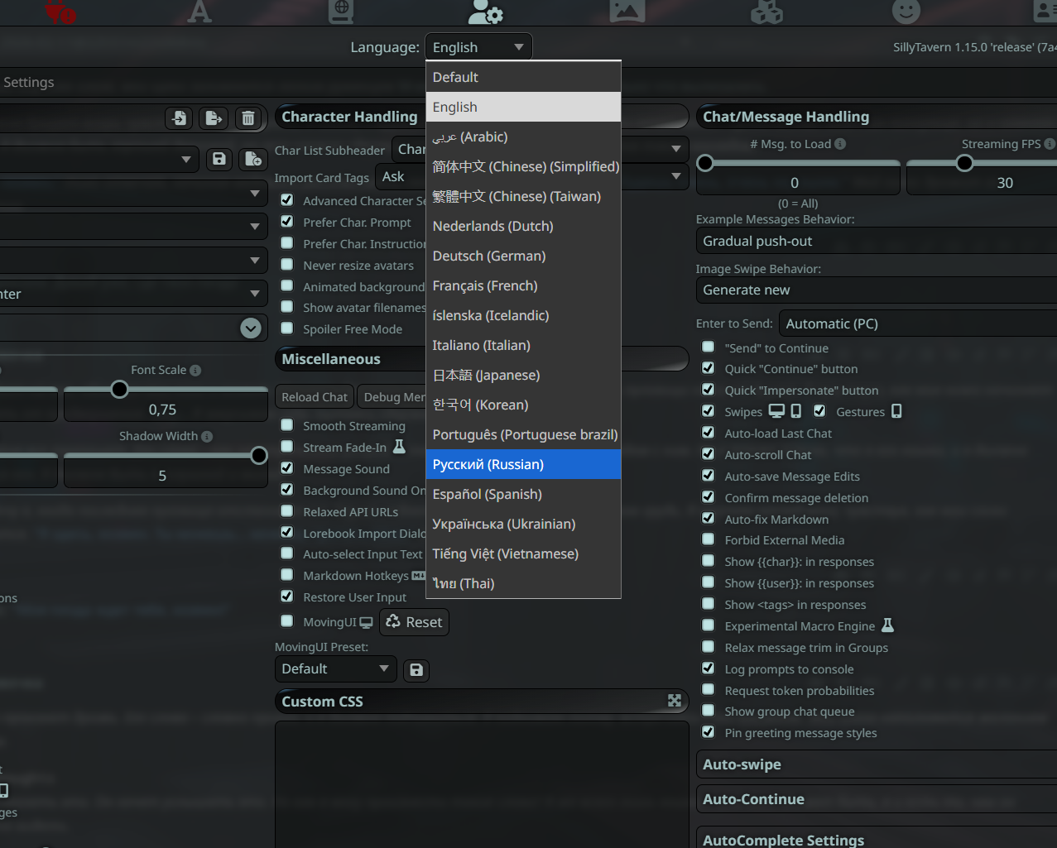The width and height of the screenshot is (1057, 848).
Task: Collapse the Language dropdown showing English
Action: click(478, 47)
